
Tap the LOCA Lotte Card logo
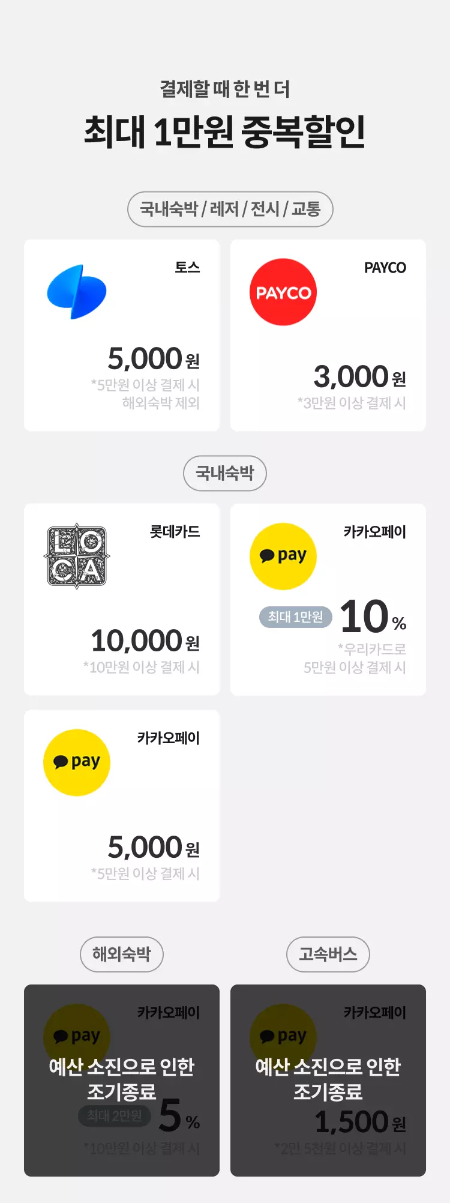click(77, 556)
